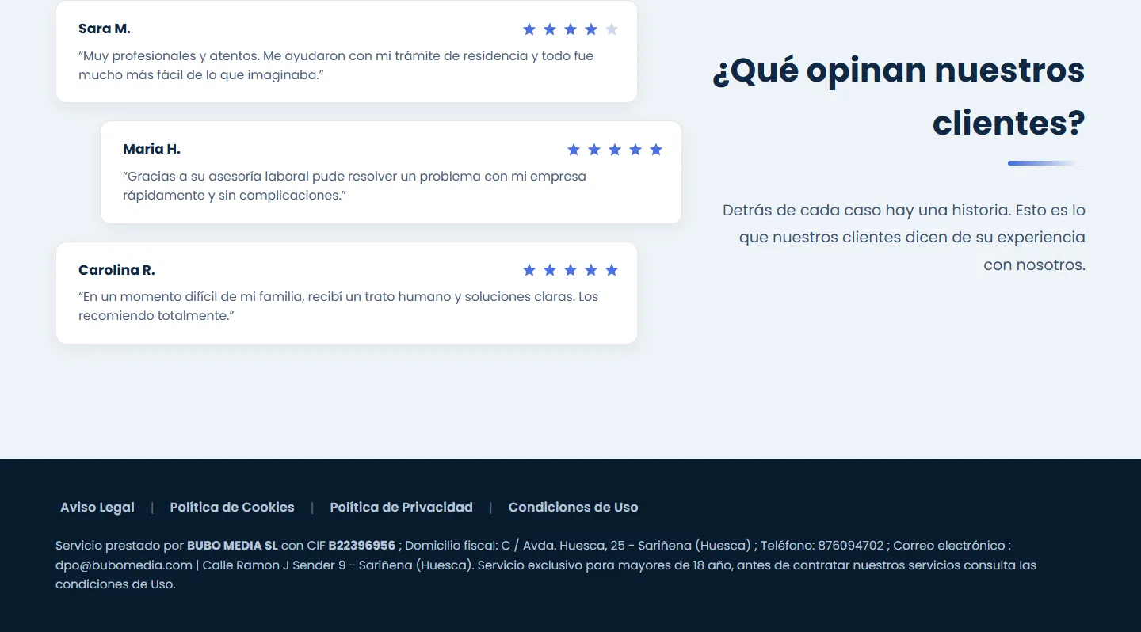Click the heading ¿Qué opinan nuestros clientes?
The width and height of the screenshot is (1141, 632).
click(x=899, y=97)
